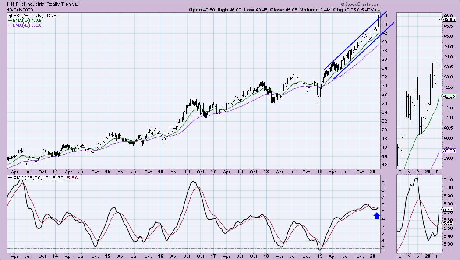Screen dimensions: 460x260
Task: Click year 18 on the price chart's time axis
Action: point(266,172)
